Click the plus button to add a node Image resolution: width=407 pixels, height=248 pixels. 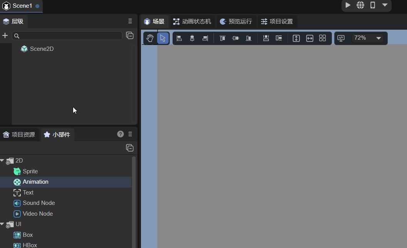pos(5,35)
